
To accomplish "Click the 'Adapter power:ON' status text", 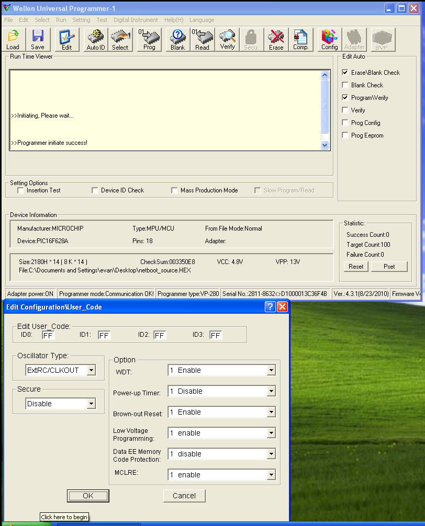I will point(30,294).
